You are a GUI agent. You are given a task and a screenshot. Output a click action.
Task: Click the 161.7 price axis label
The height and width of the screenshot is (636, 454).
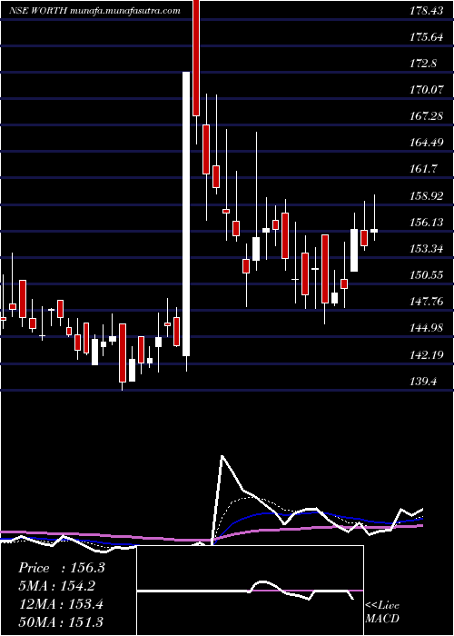click(x=423, y=169)
